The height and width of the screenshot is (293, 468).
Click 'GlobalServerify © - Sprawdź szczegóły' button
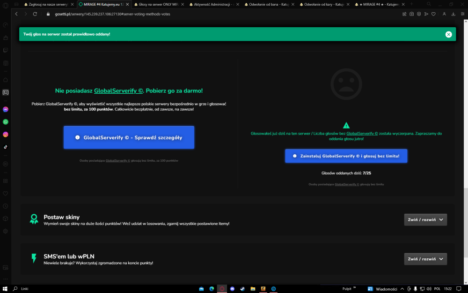[x=129, y=137]
